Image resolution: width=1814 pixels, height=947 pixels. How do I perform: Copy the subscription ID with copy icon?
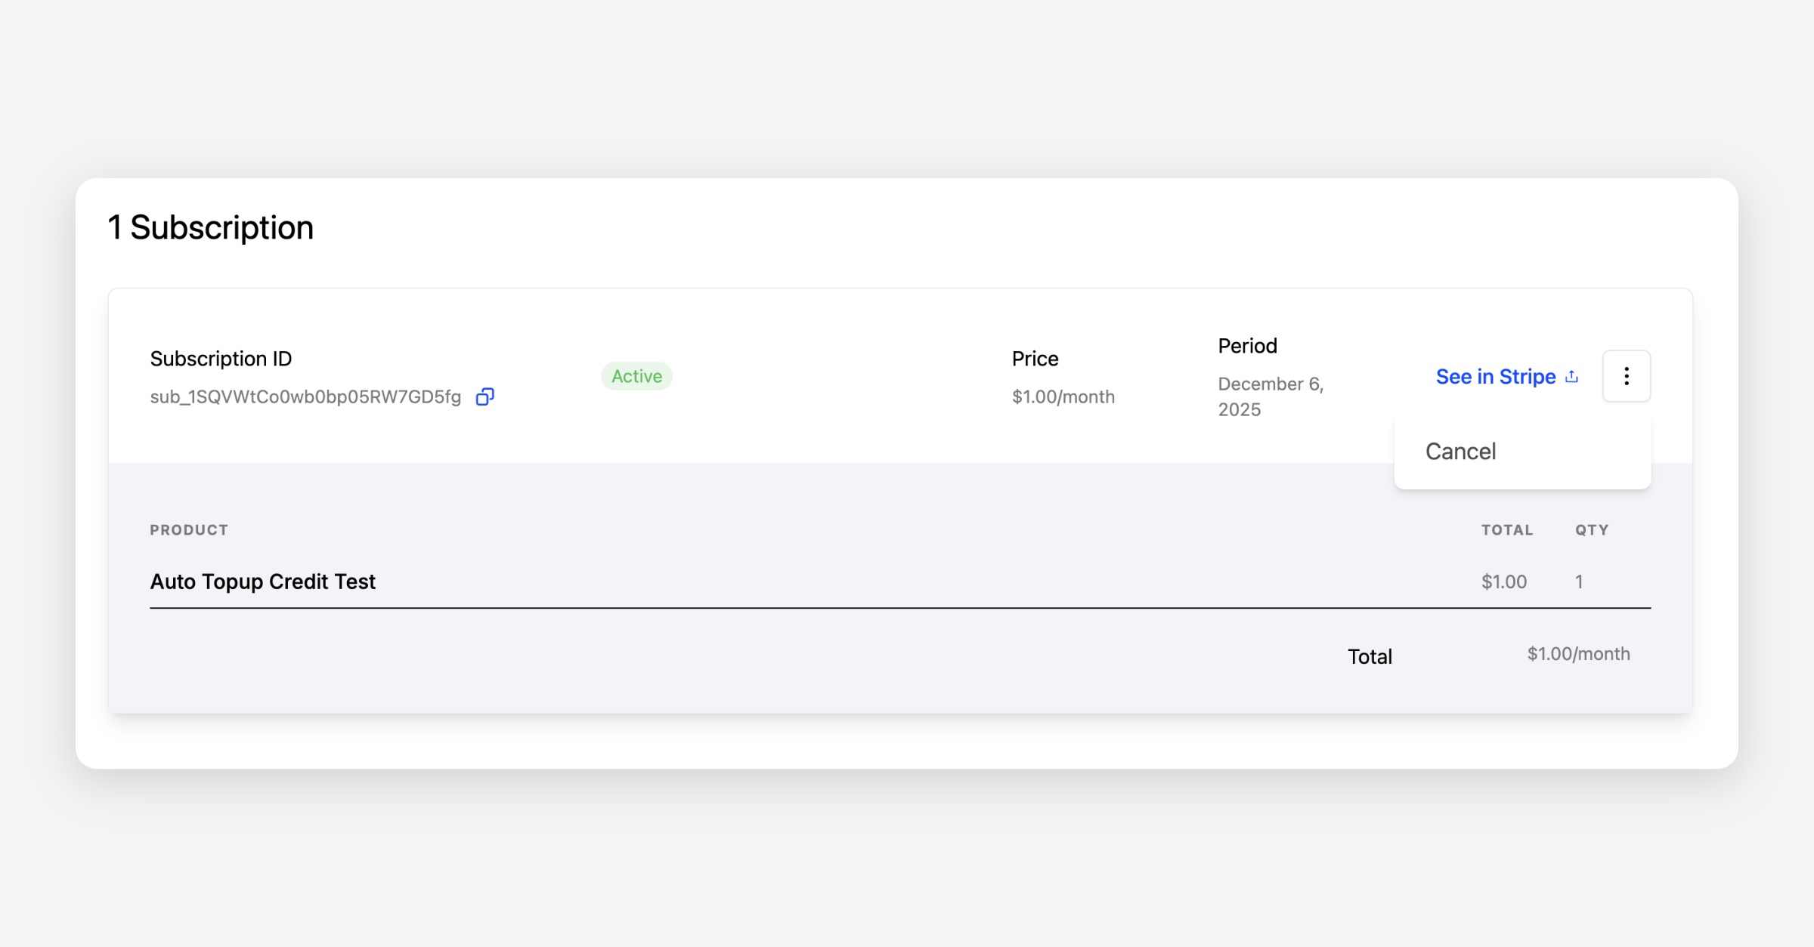pyautogui.click(x=484, y=396)
